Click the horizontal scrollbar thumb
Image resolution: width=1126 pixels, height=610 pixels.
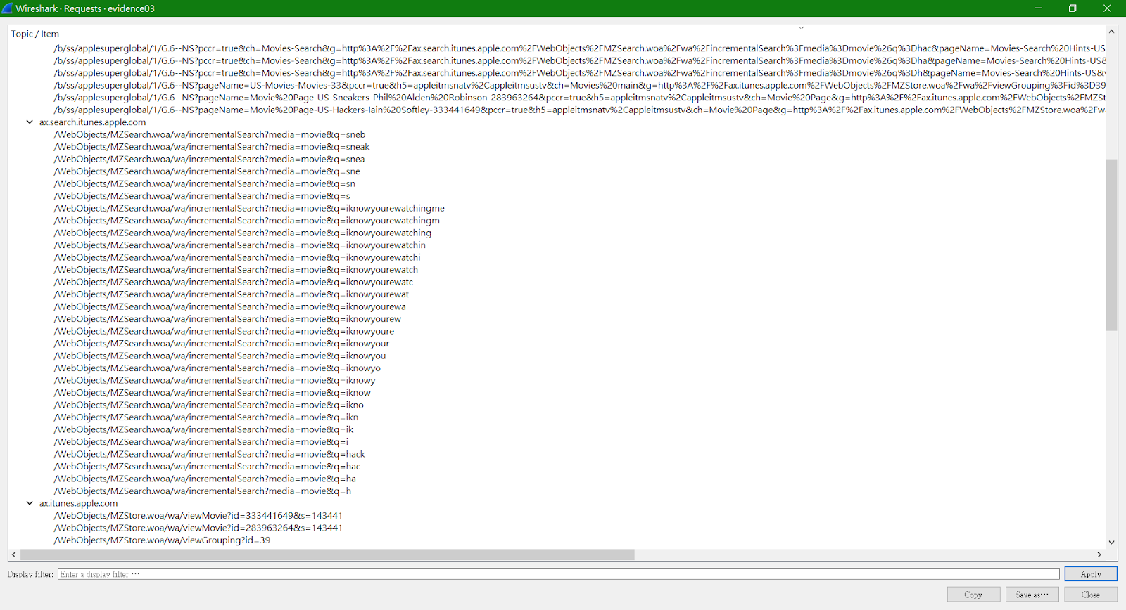click(x=327, y=554)
